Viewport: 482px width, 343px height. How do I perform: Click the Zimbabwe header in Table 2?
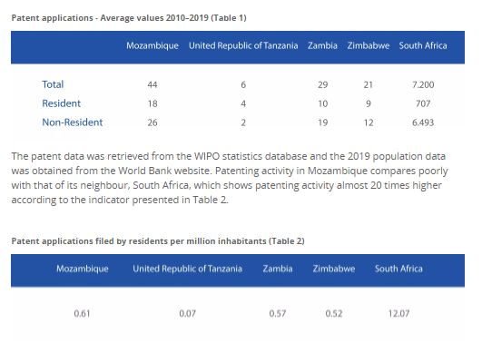click(x=334, y=269)
